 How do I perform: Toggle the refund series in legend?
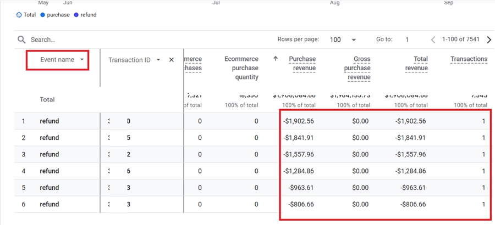coord(85,15)
